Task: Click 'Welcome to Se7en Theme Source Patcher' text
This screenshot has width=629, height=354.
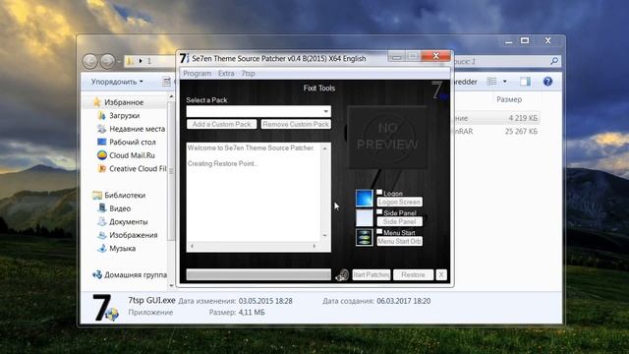Action: pyautogui.click(x=252, y=148)
